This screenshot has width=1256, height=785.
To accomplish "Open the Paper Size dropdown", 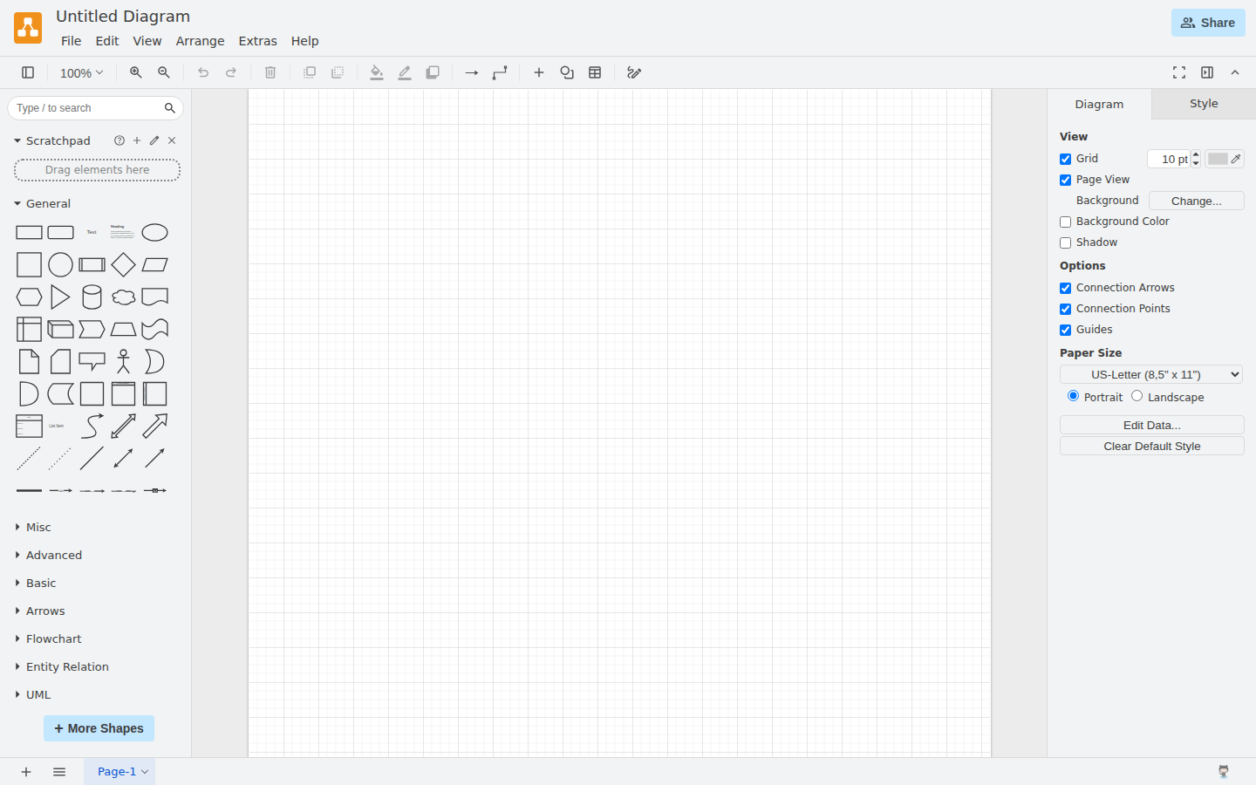I will [1150, 374].
